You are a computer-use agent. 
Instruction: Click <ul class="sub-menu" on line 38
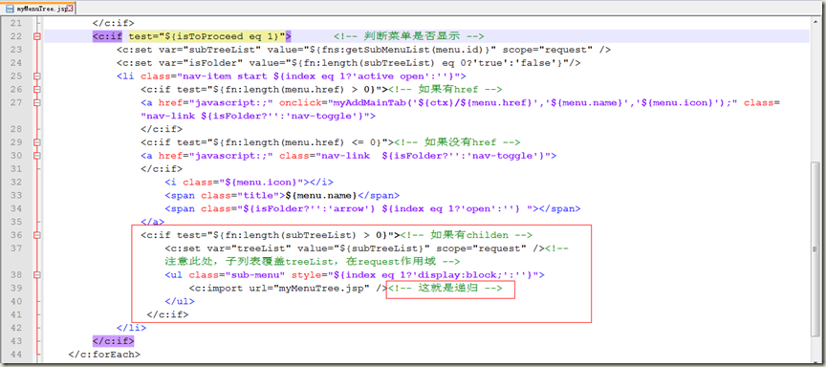click(x=225, y=275)
